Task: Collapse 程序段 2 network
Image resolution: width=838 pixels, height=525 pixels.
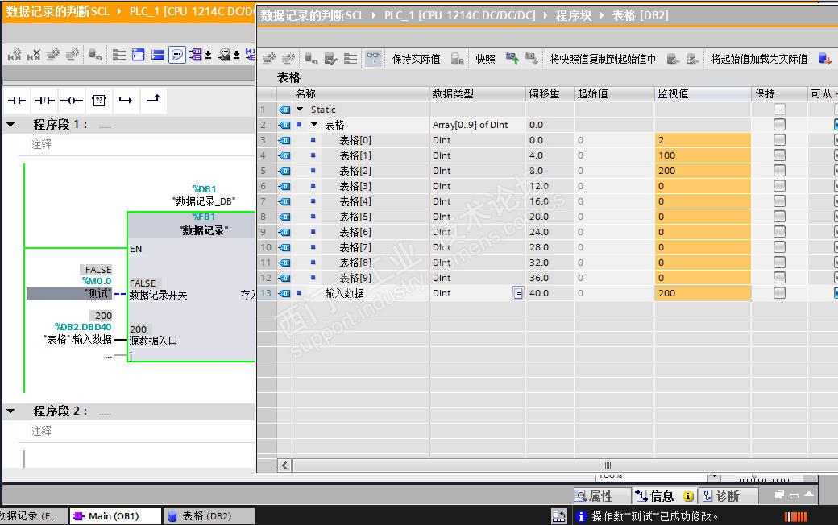Action: click(x=10, y=411)
